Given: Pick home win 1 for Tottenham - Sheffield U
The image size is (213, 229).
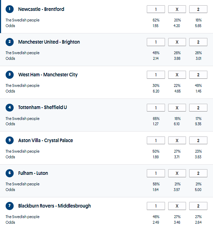Looking at the screenshot, I should (x=156, y=108).
